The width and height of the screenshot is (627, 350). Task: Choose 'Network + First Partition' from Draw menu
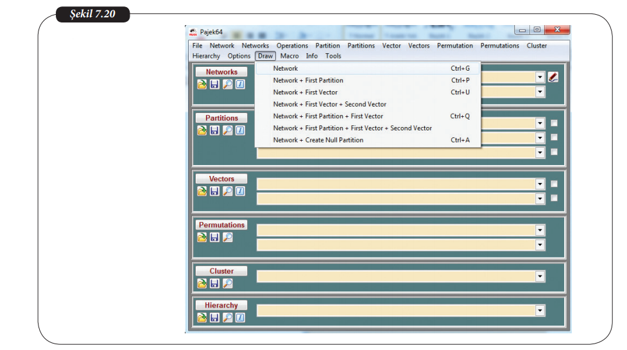[x=308, y=80]
